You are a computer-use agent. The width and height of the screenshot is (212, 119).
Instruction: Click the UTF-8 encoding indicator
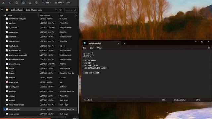click(198, 100)
